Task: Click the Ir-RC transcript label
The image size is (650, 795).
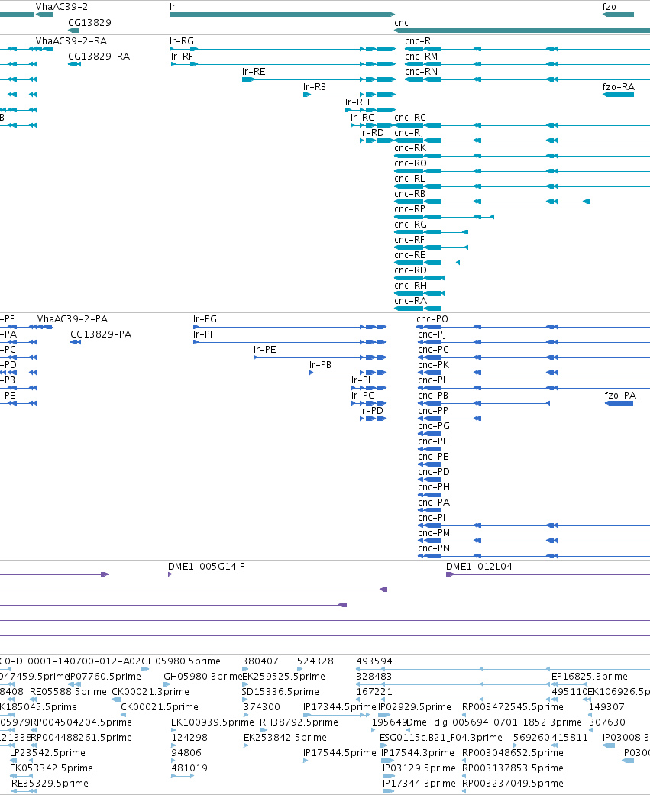Action: (362, 117)
